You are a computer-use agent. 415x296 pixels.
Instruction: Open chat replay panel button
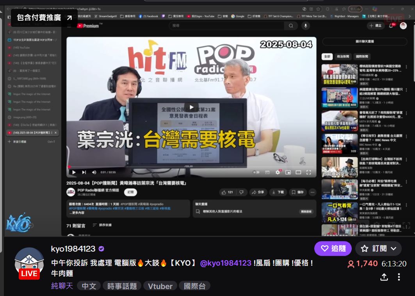[306, 211]
